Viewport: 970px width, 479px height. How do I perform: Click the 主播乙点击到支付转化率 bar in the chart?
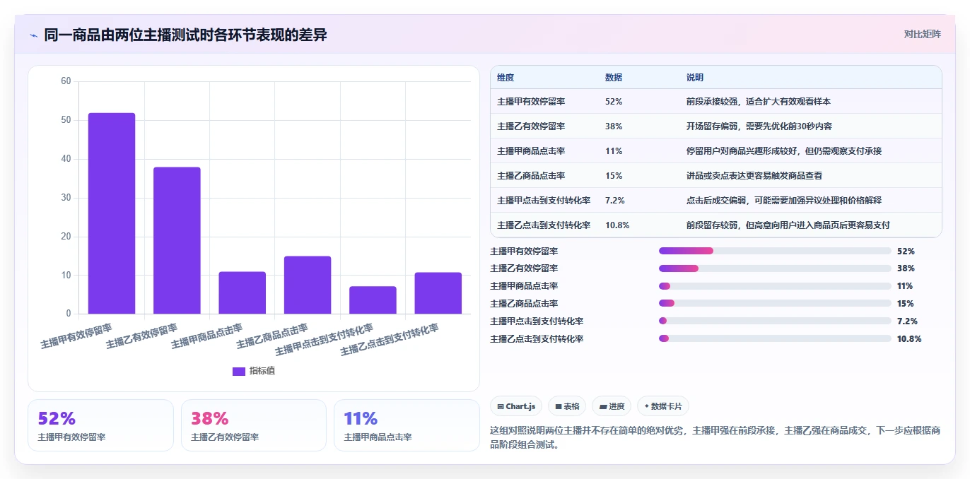pos(438,293)
